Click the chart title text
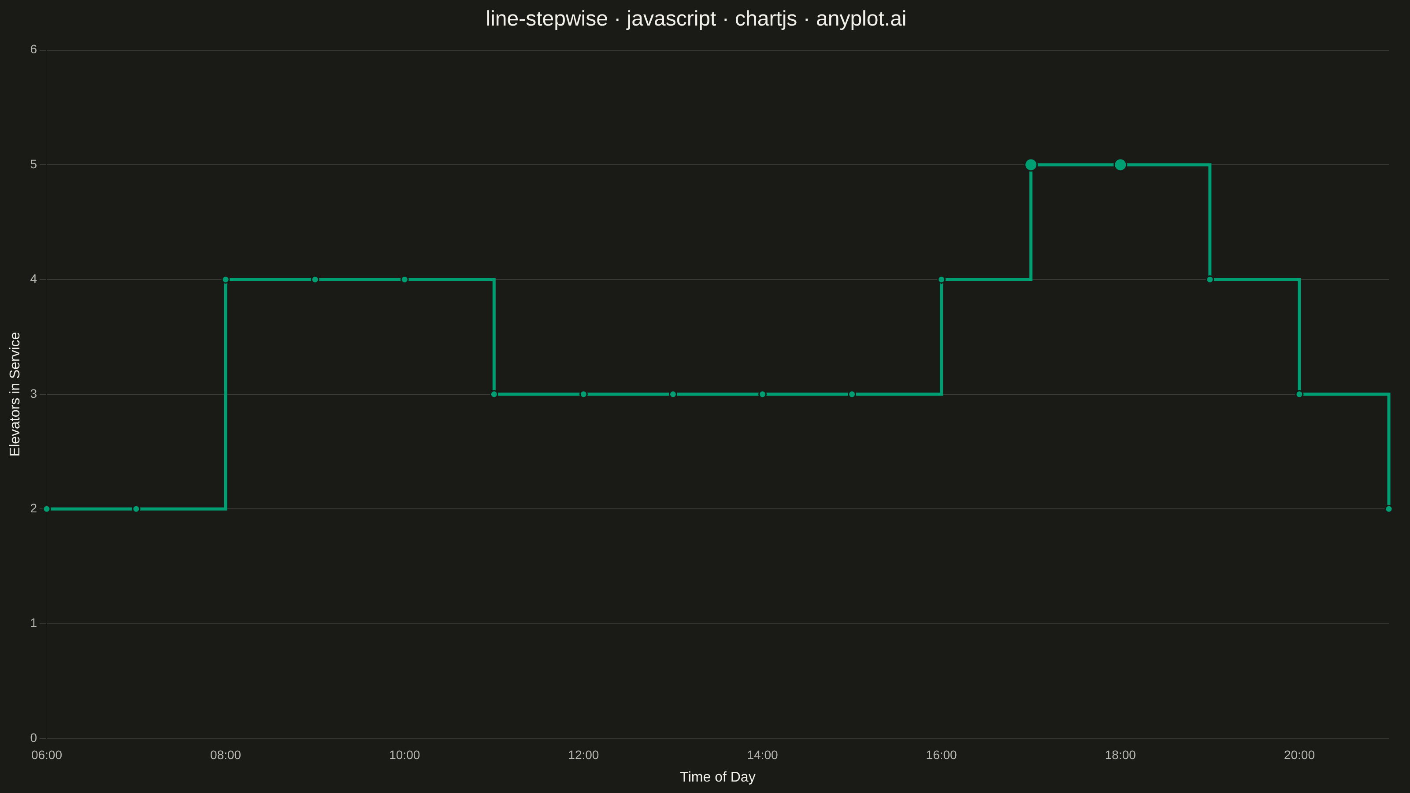Screen dimensions: 1410x793 pos(696,19)
